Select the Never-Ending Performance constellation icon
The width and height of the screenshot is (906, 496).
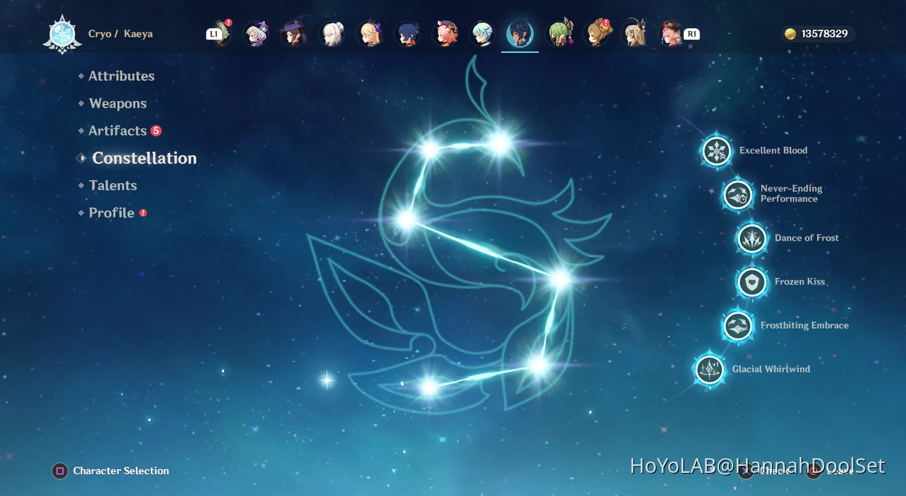pos(737,194)
